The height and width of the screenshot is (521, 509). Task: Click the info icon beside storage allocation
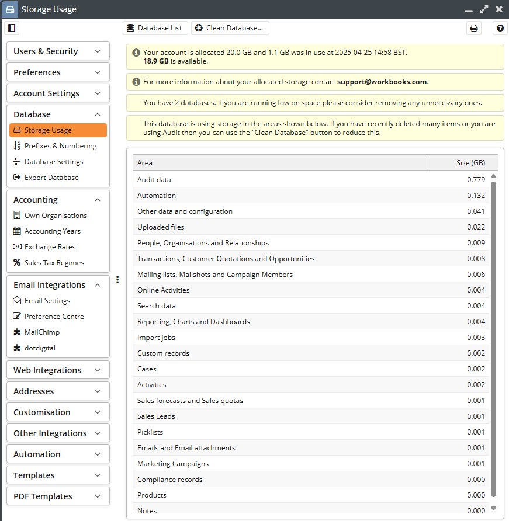click(136, 53)
